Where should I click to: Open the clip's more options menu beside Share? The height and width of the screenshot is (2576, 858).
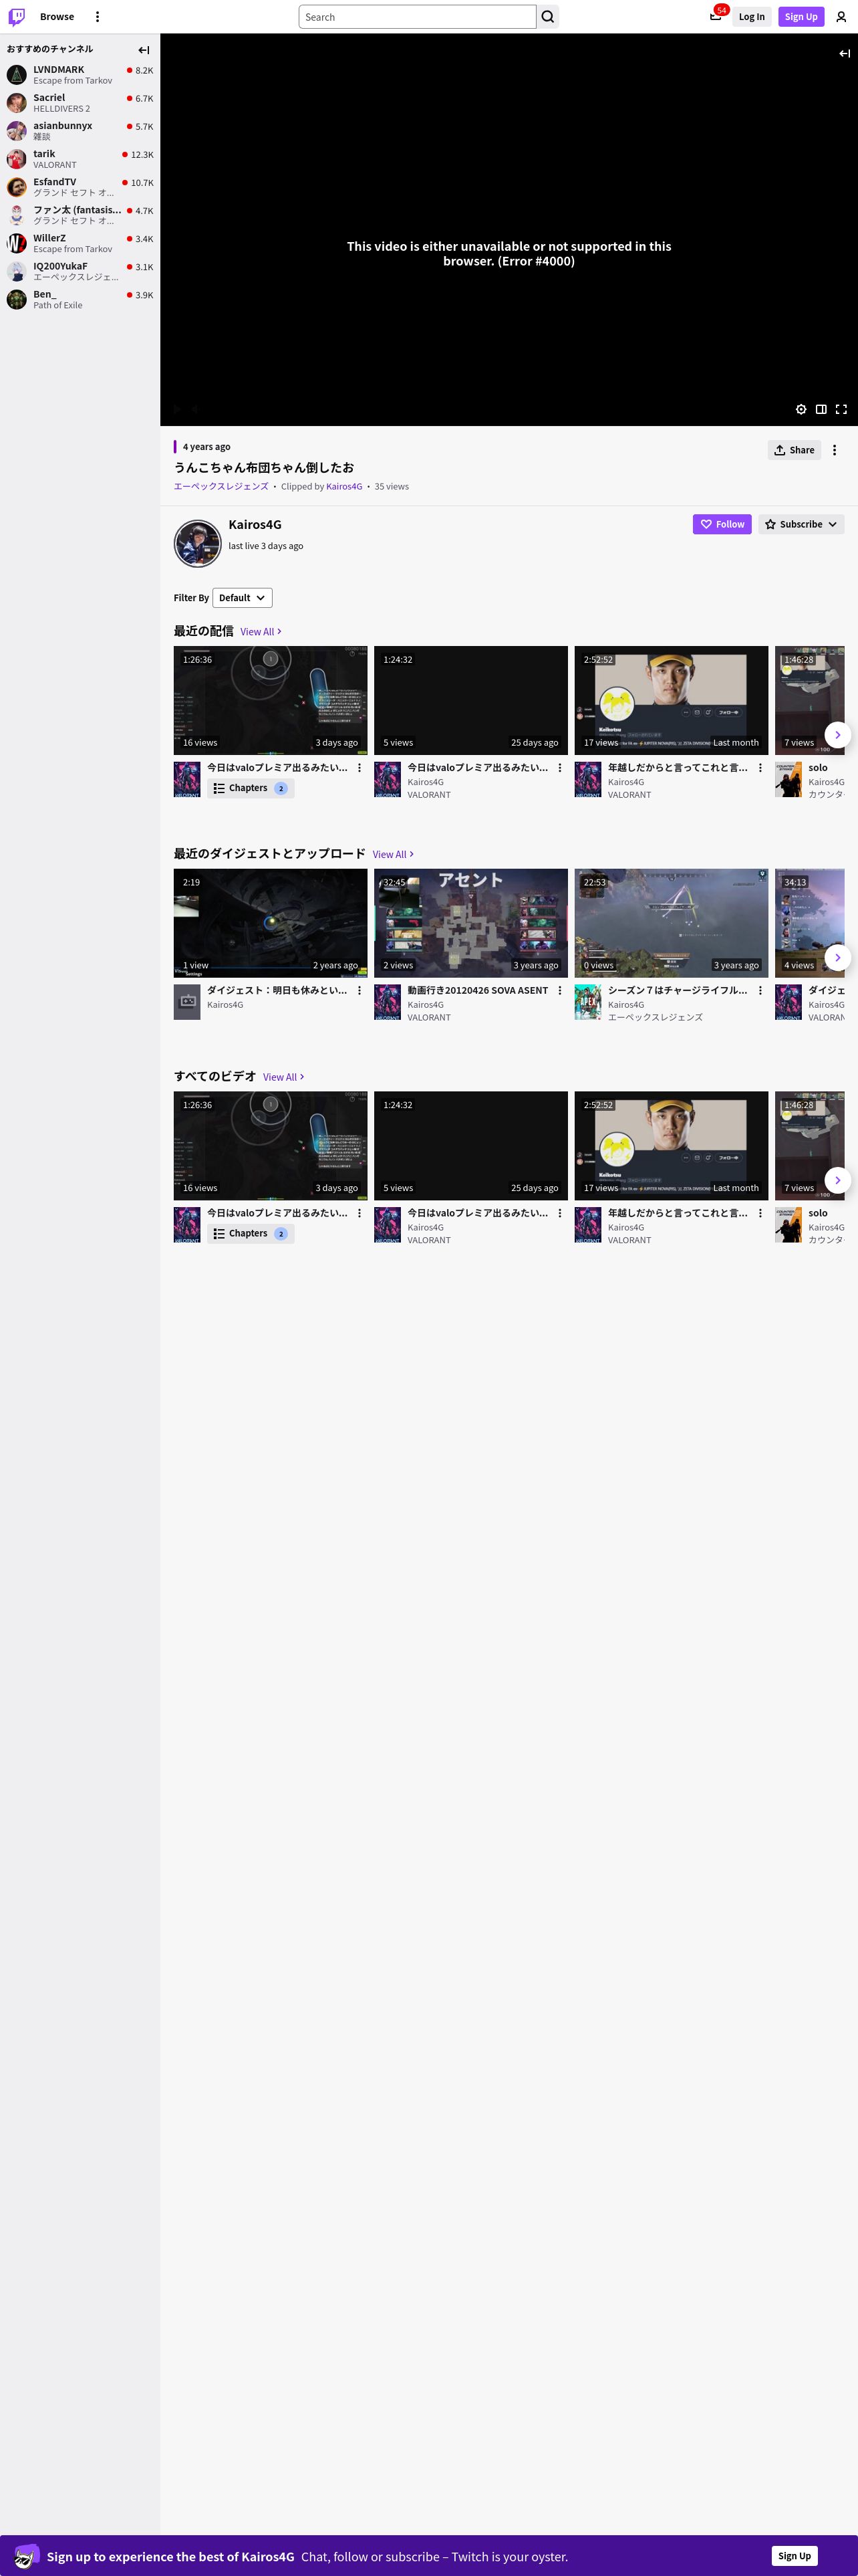pyautogui.click(x=835, y=450)
